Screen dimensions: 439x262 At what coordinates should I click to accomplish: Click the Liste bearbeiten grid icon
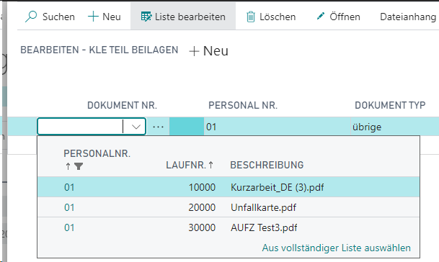[146, 17]
